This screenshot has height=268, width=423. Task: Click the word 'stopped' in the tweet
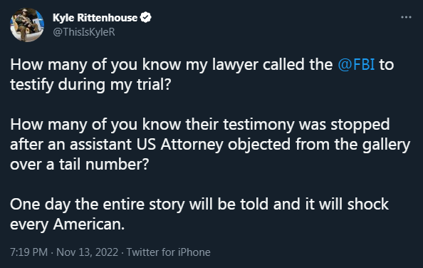(360, 125)
